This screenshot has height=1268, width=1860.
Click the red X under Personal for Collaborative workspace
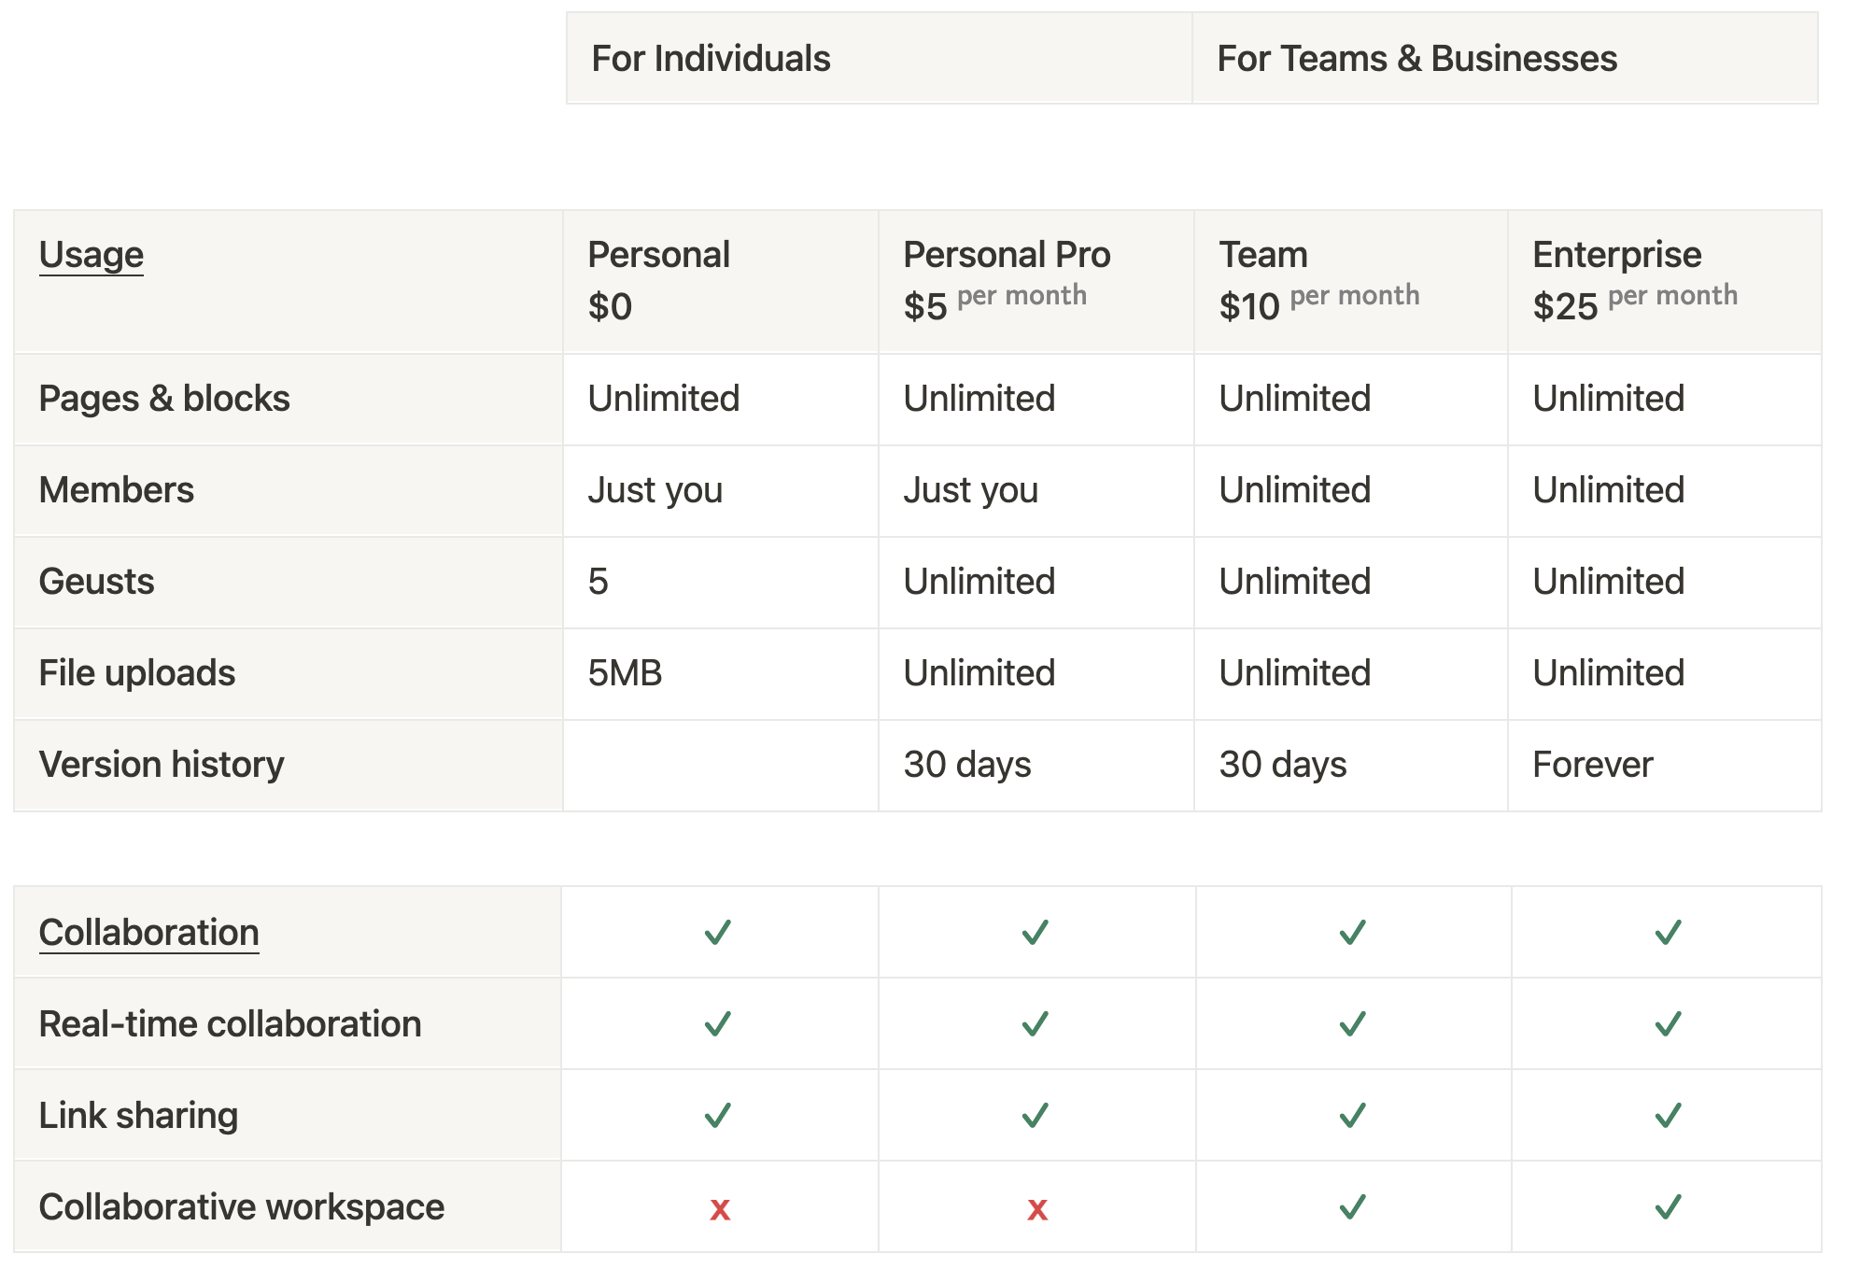pyautogui.click(x=719, y=1209)
